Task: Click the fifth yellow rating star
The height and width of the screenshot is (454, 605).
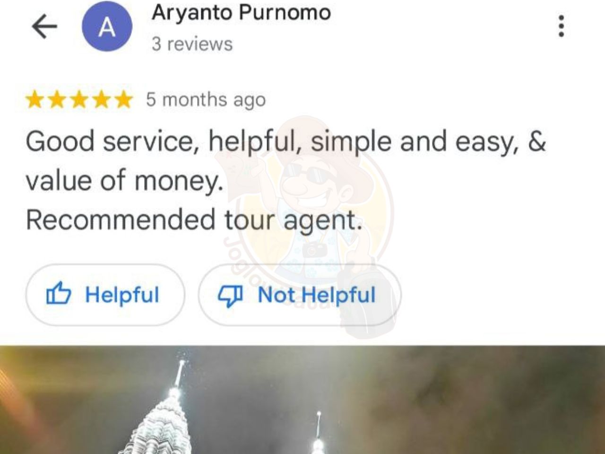Action: tap(123, 100)
